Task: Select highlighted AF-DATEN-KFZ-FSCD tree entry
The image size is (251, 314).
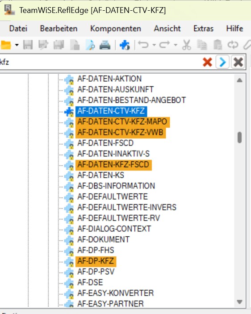Action: pyautogui.click(x=113, y=165)
